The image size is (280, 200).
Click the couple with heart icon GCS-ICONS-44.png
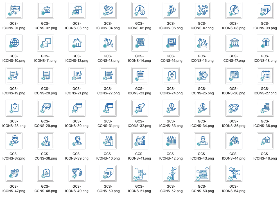coord(234,141)
